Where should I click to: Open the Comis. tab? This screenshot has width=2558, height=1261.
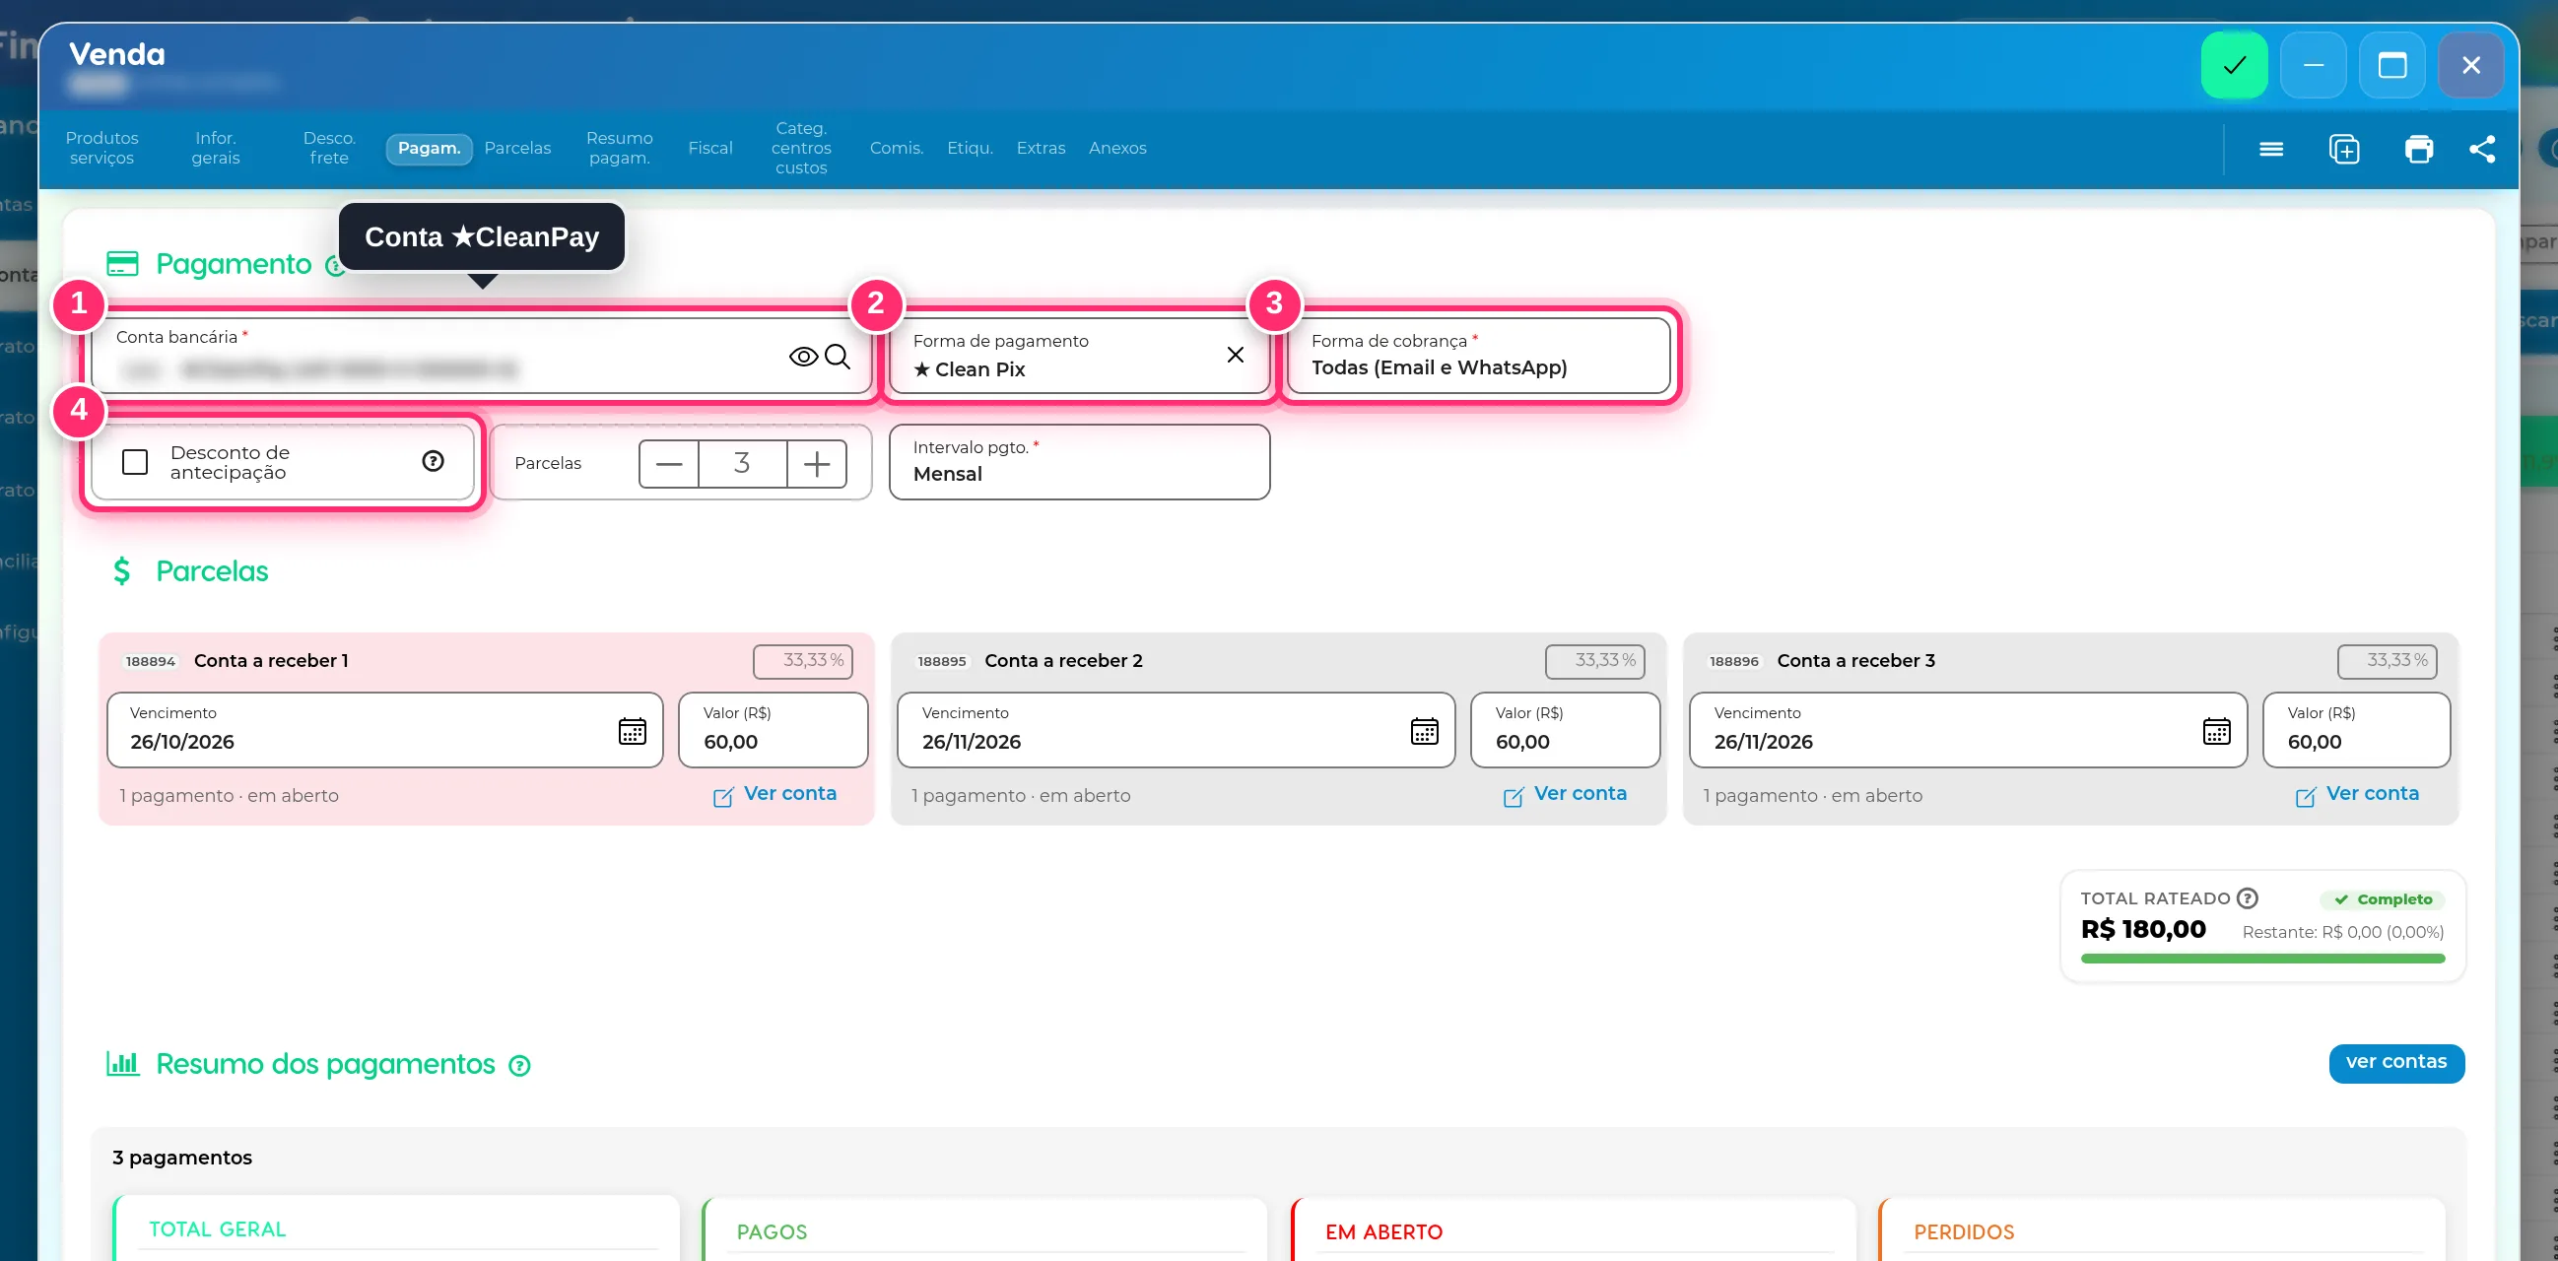897,148
